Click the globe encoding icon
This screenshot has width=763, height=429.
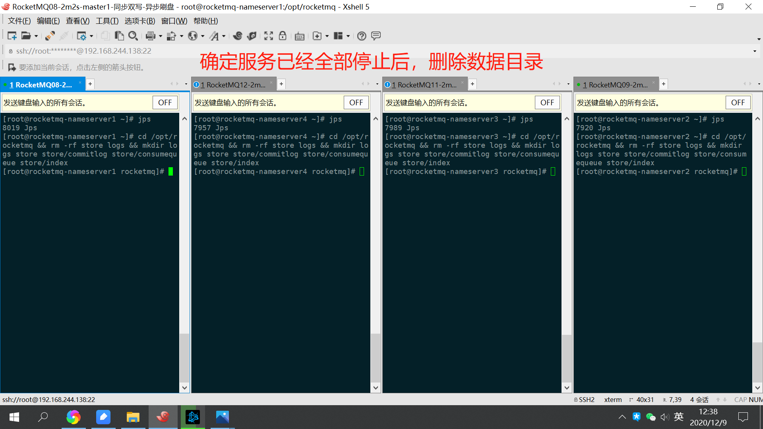pyautogui.click(x=193, y=36)
